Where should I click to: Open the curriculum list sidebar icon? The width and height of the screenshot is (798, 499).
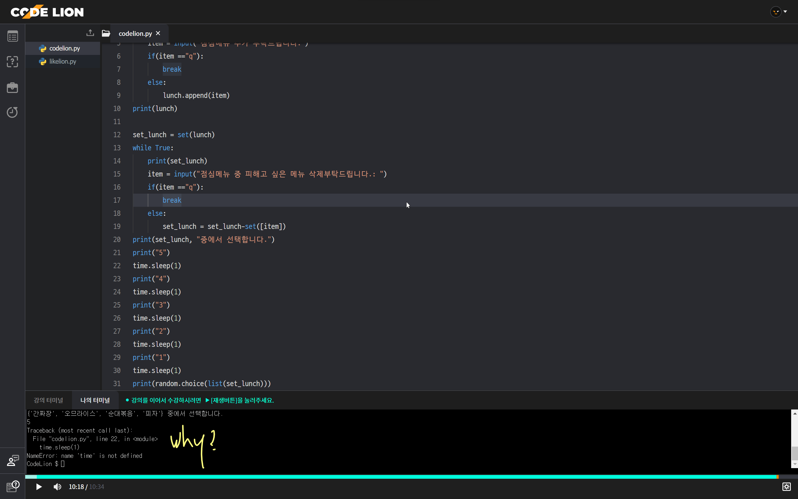(12, 36)
